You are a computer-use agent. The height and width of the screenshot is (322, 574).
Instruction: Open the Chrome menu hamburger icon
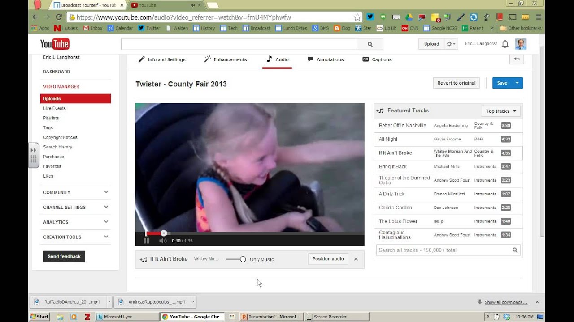click(539, 17)
